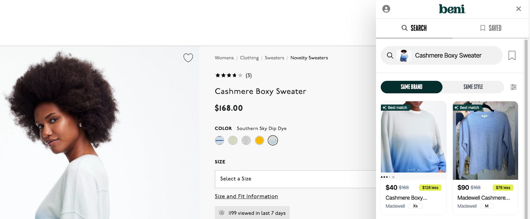Click the heart wishlist icon on product image

point(188,58)
